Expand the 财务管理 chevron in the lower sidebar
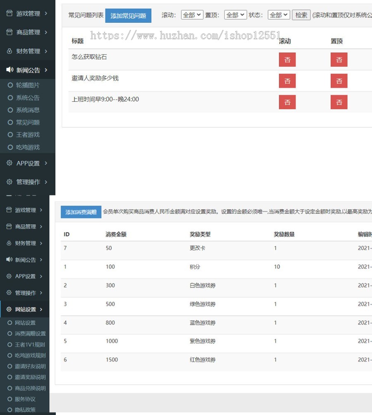372x415 pixels. click(x=41, y=243)
